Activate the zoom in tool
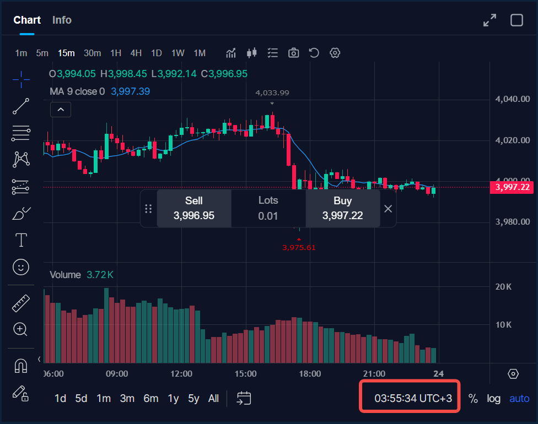 (20, 329)
